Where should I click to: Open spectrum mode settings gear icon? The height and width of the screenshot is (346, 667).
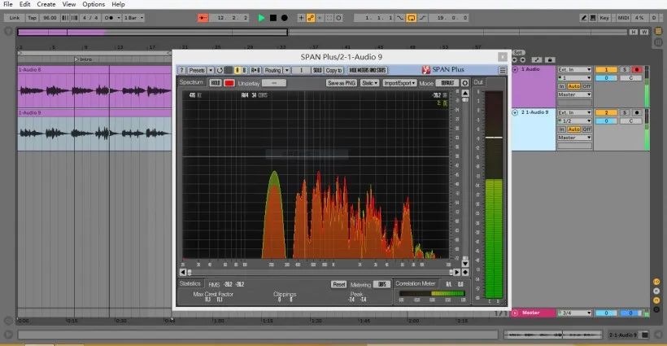[x=464, y=83]
